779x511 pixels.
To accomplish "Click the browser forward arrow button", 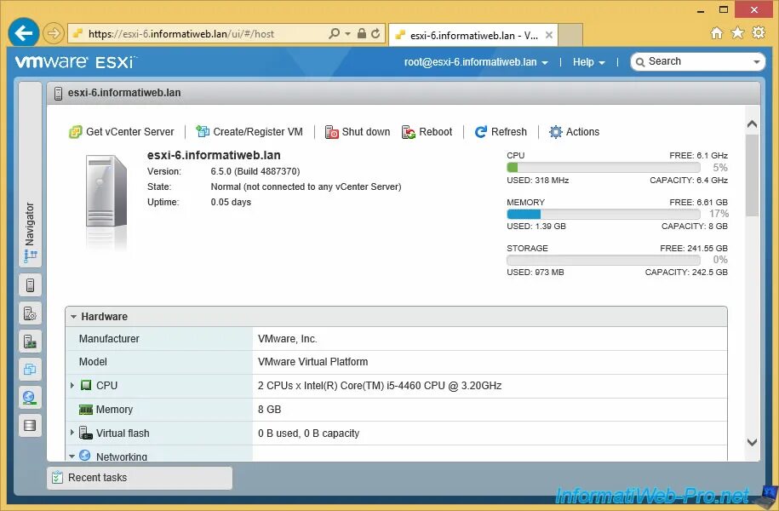I will pyautogui.click(x=53, y=33).
